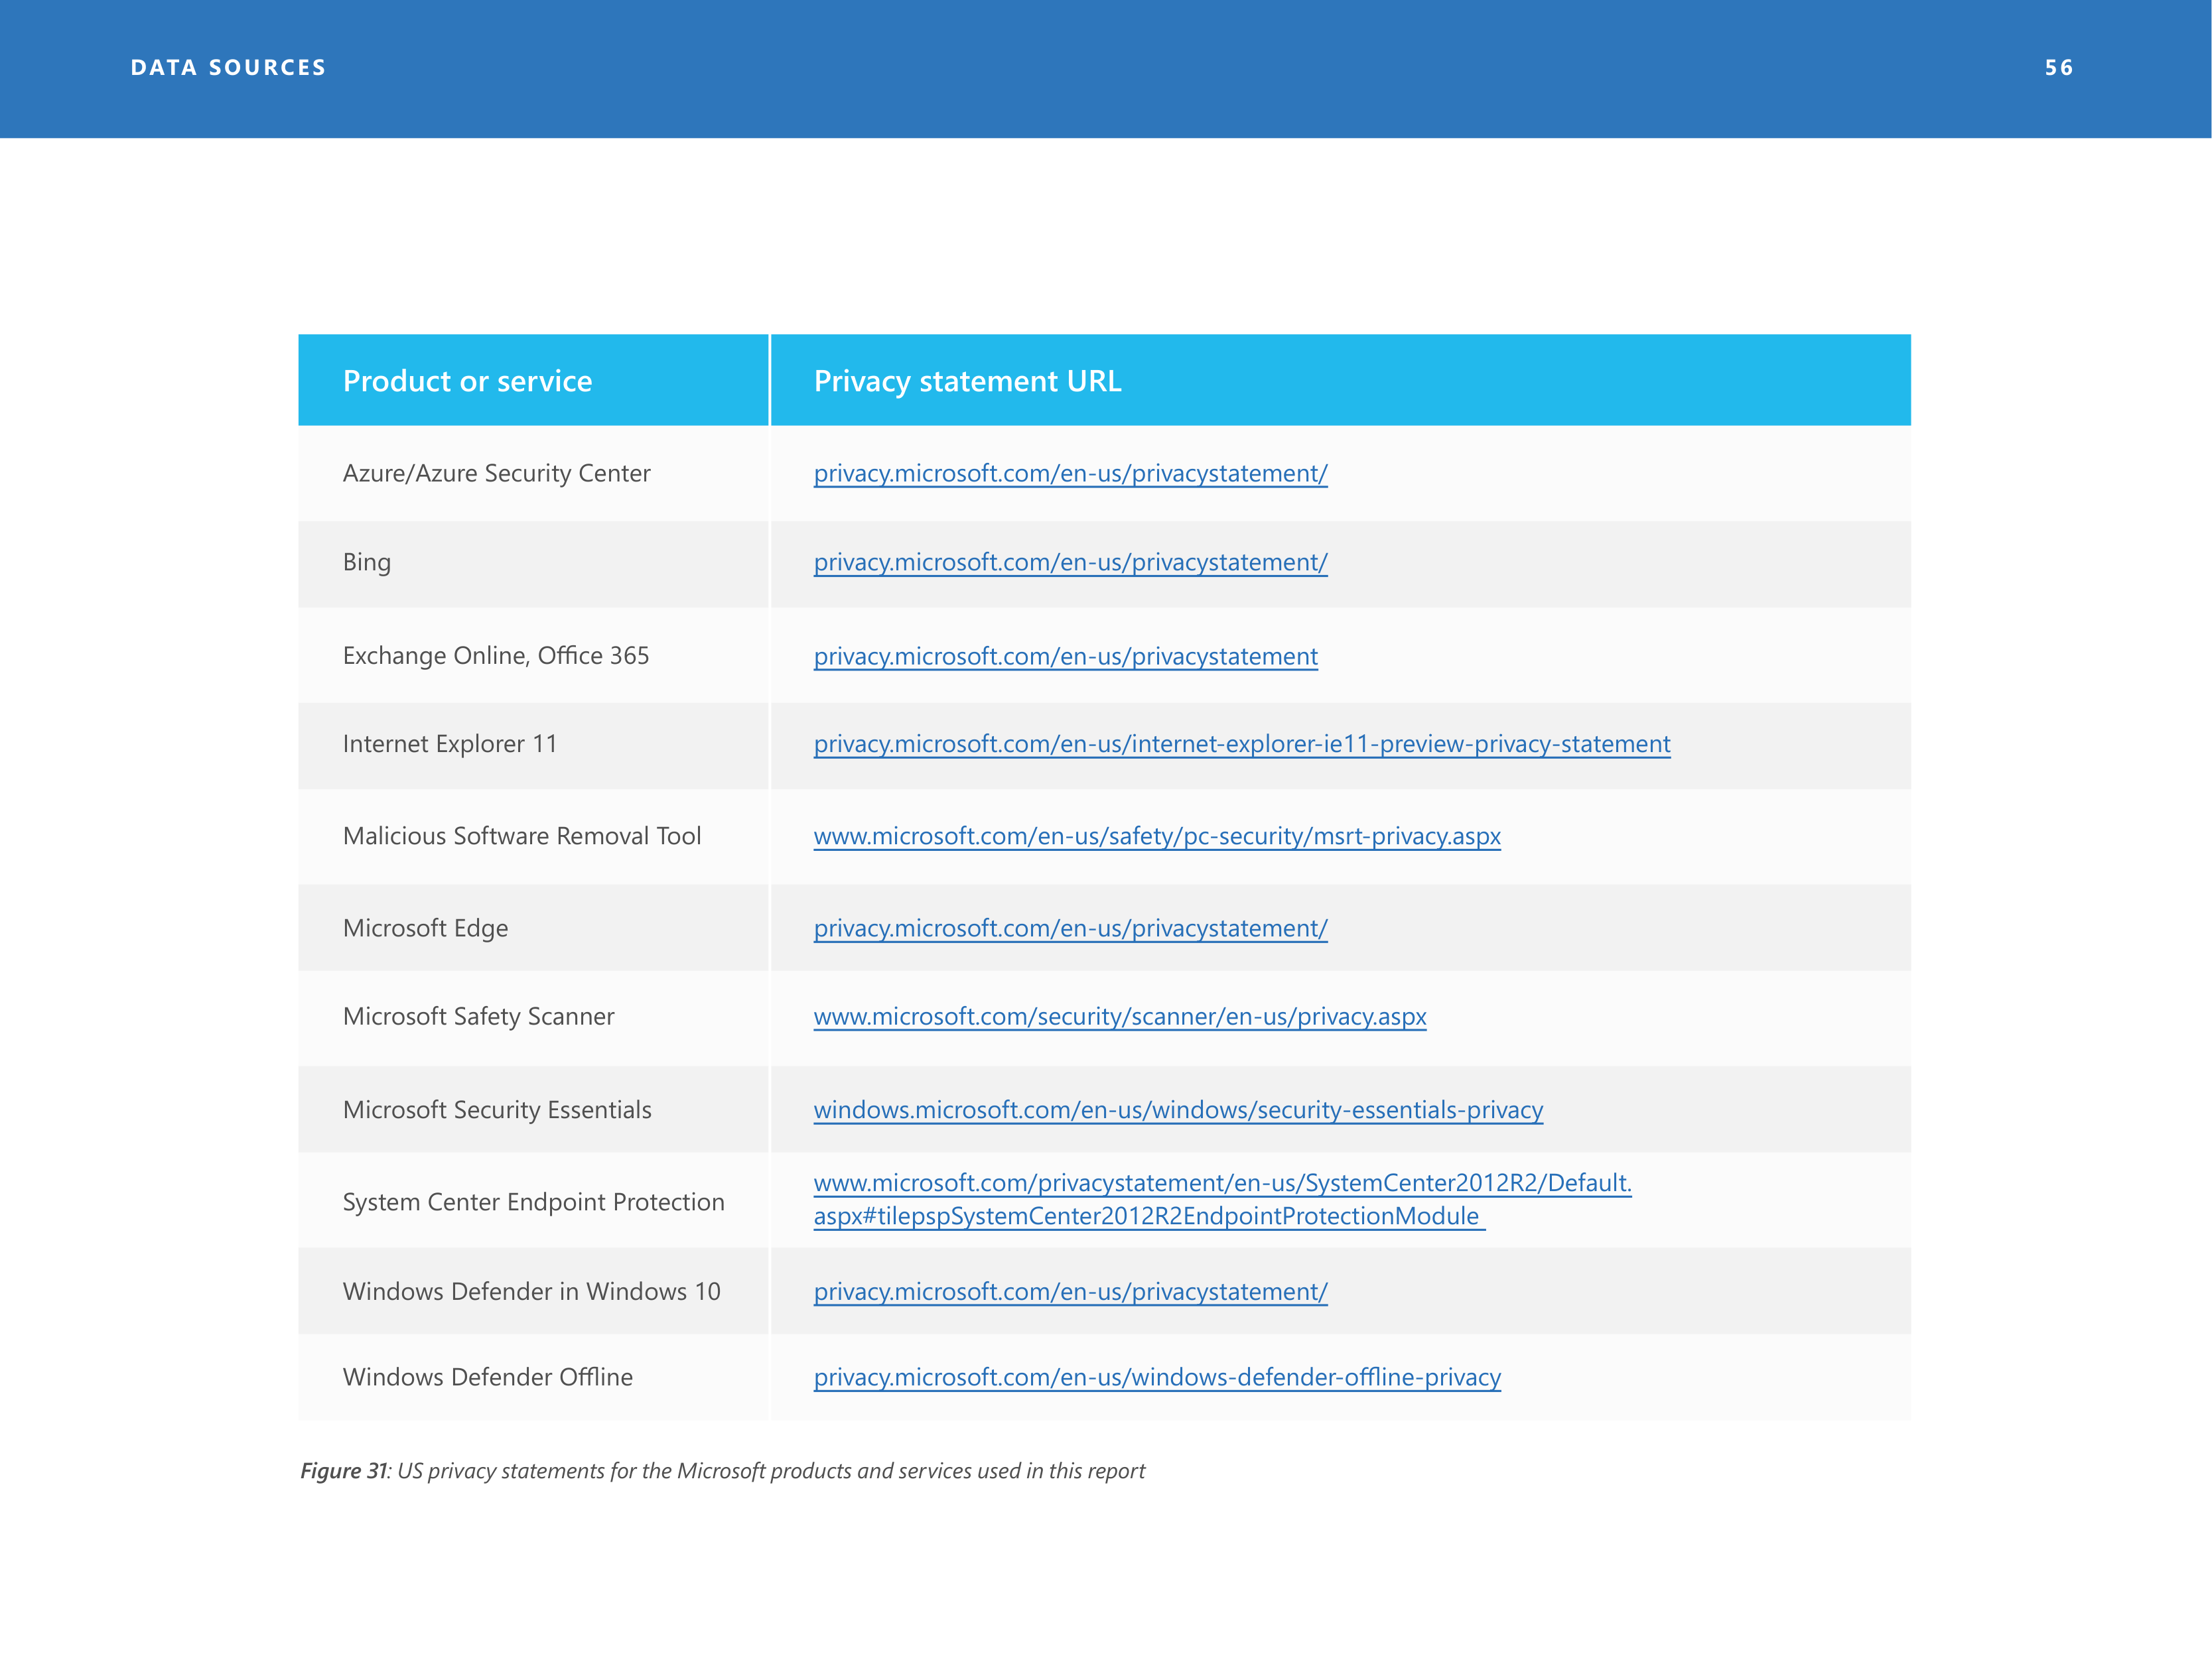
Task: Click the Figure 31 caption text
Action: pos(722,1471)
